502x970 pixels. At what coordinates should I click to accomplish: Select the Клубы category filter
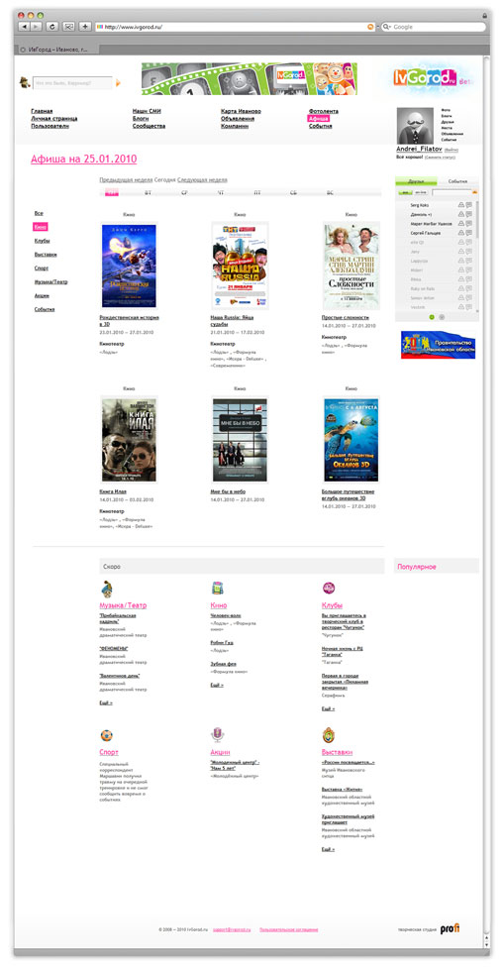(x=42, y=241)
